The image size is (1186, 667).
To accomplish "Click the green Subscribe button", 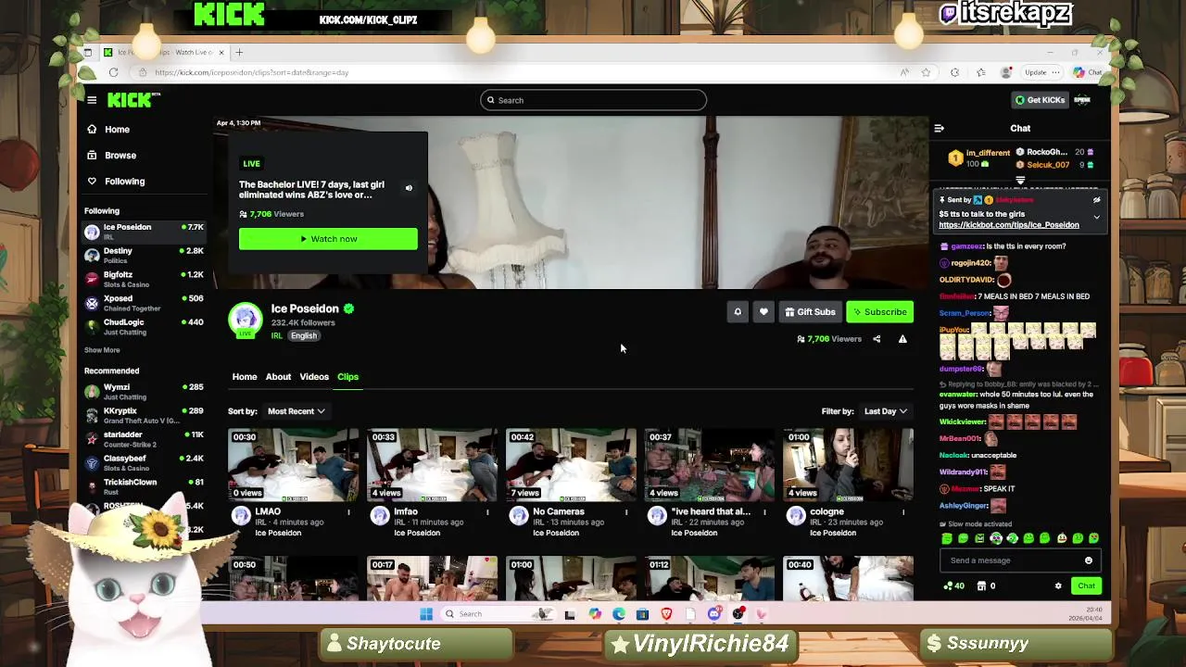I will coord(879,312).
